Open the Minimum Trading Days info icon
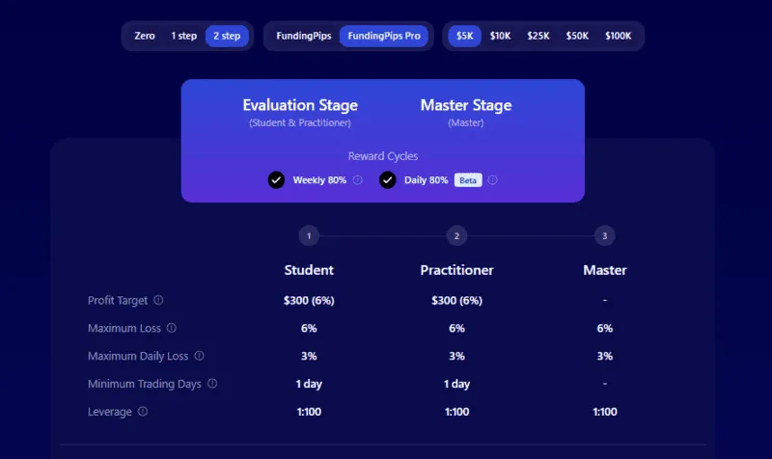Image resolution: width=772 pixels, height=459 pixels. coord(212,384)
